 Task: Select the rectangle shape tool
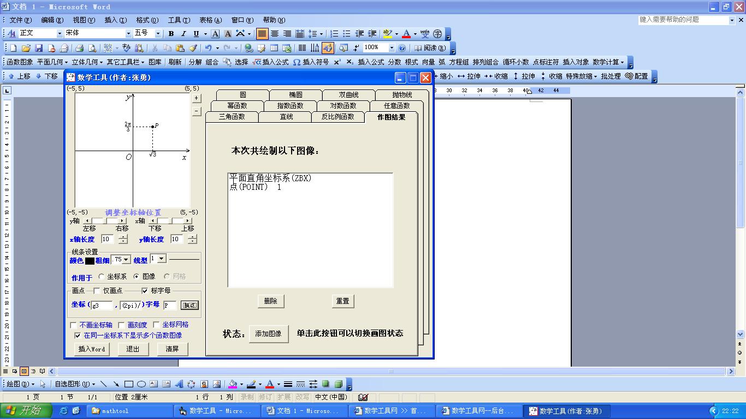[129, 384]
